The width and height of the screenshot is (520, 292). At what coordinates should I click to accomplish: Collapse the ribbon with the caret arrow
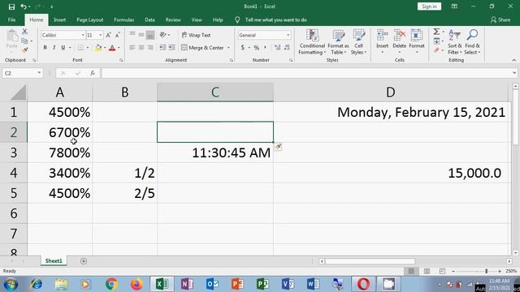tap(514, 60)
